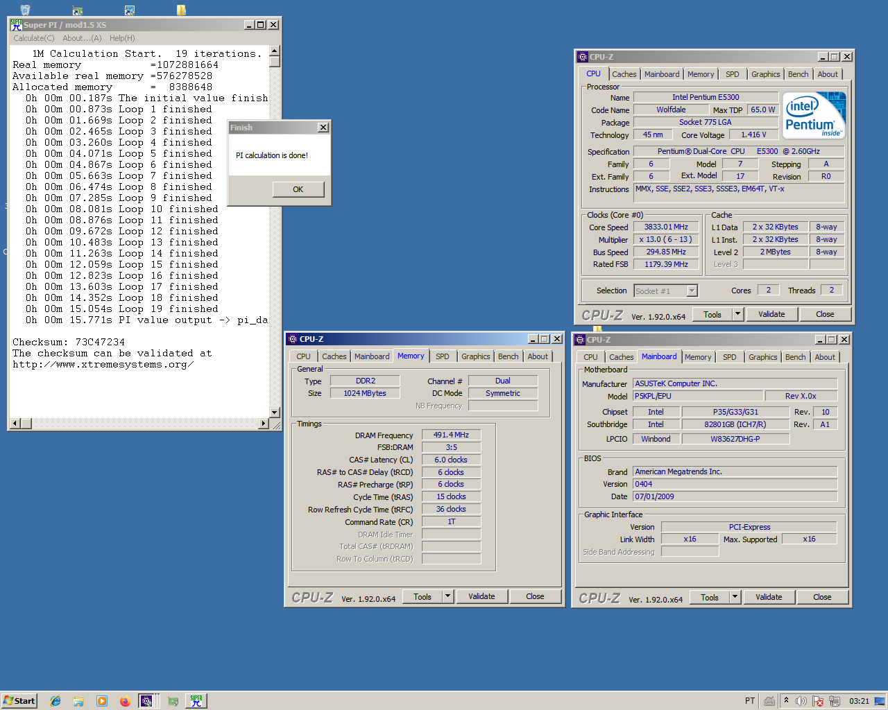
Task: Click the FSB:DRAM value 3:5
Action: click(x=451, y=447)
